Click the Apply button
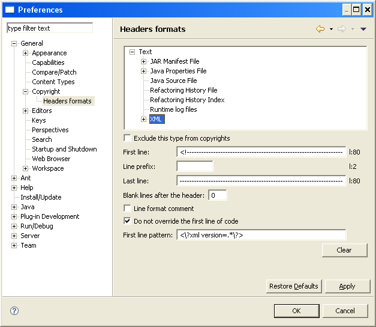The image size is (376, 327). [347, 286]
